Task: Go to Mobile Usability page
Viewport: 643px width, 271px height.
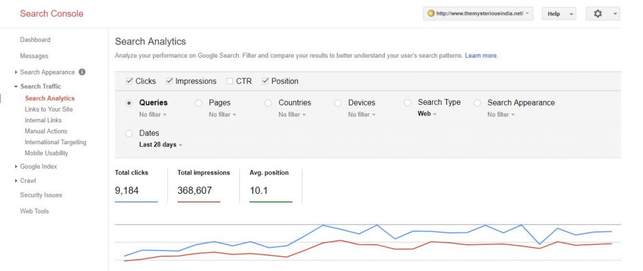Action: pyautogui.click(x=46, y=153)
